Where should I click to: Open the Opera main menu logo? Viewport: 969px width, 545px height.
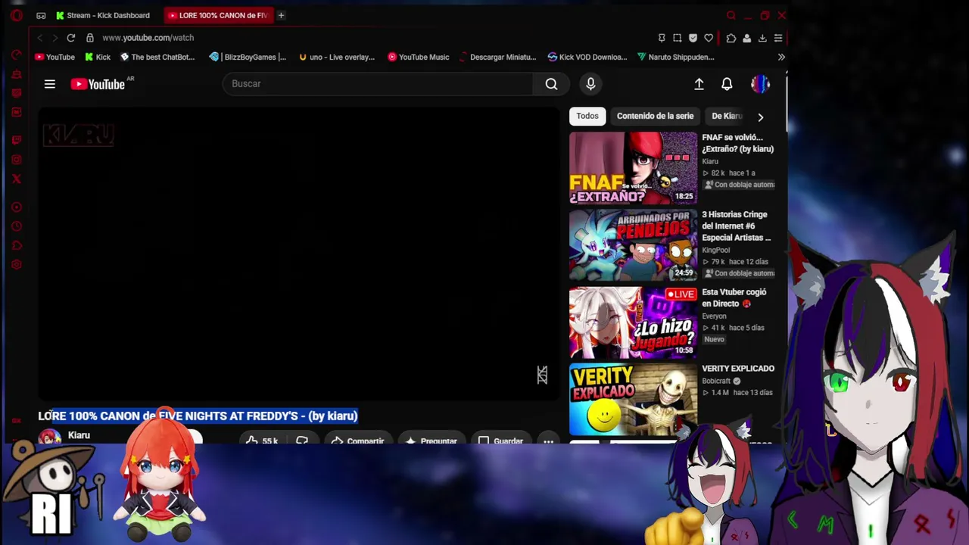[x=17, y=15]
